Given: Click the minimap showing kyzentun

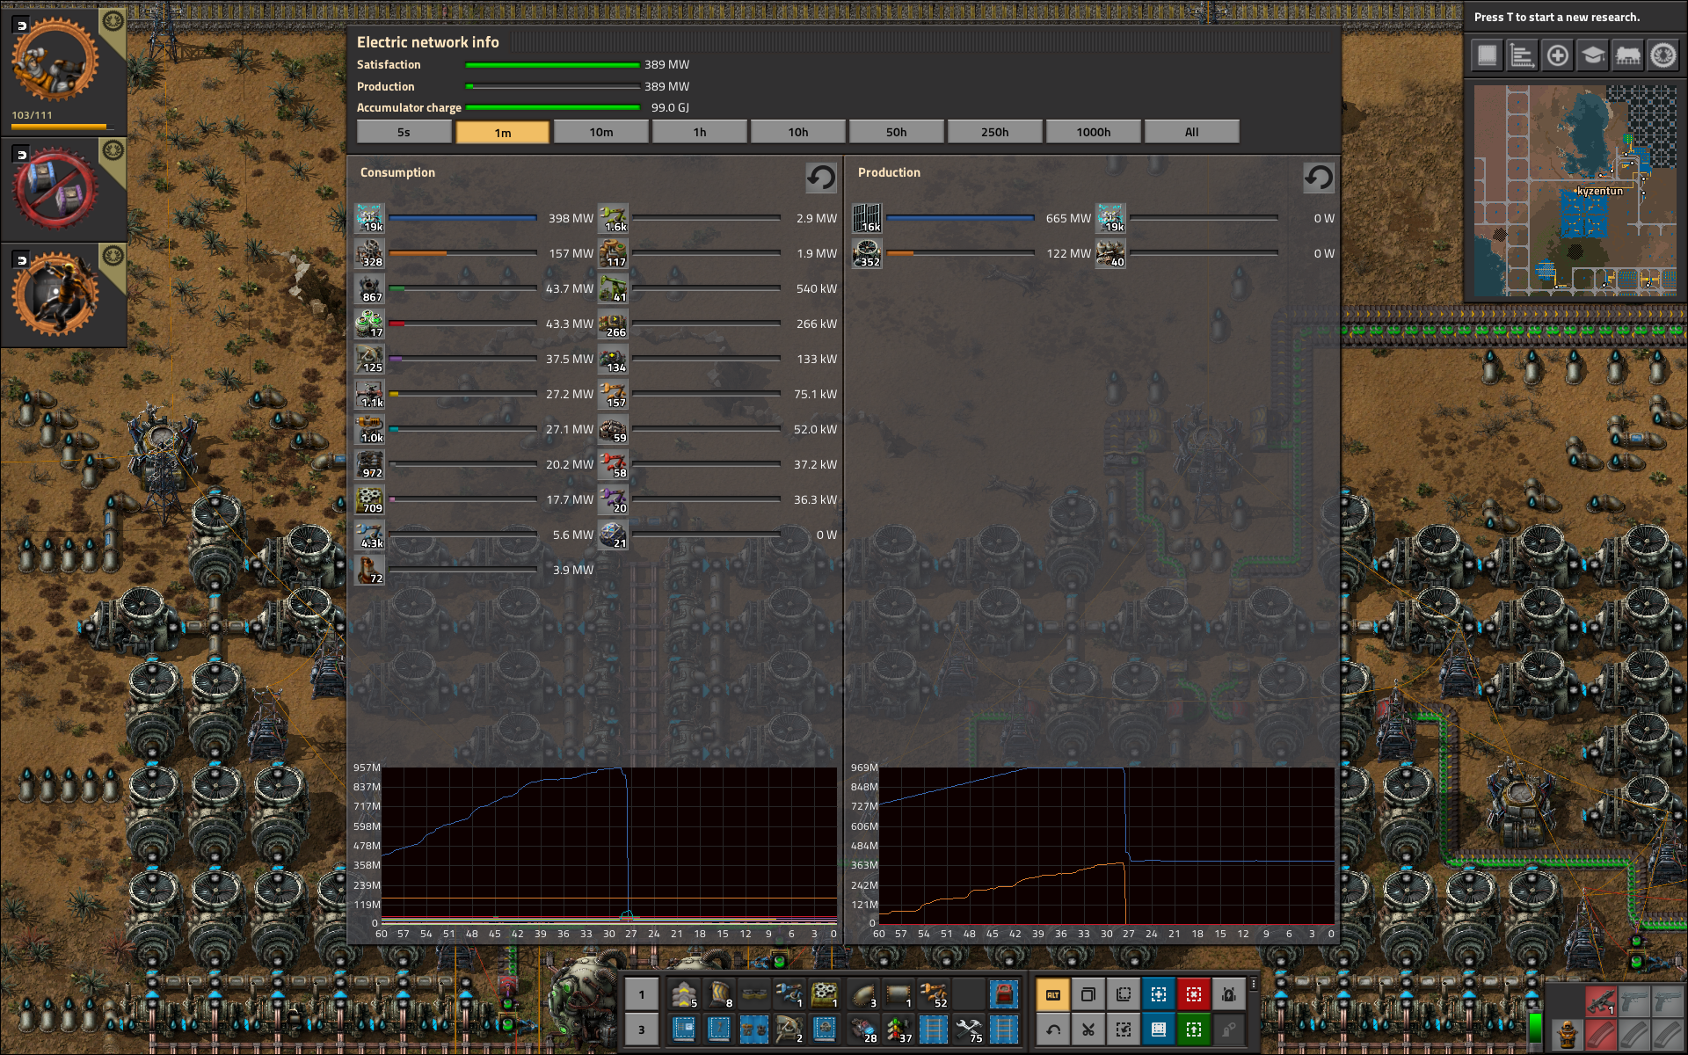Looking at the screenshot, I should [1575, 191].
